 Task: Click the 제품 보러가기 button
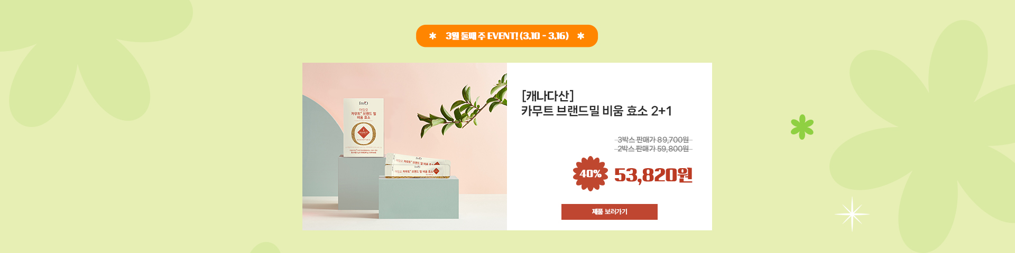pyautogui.click(x=609, y=212)
